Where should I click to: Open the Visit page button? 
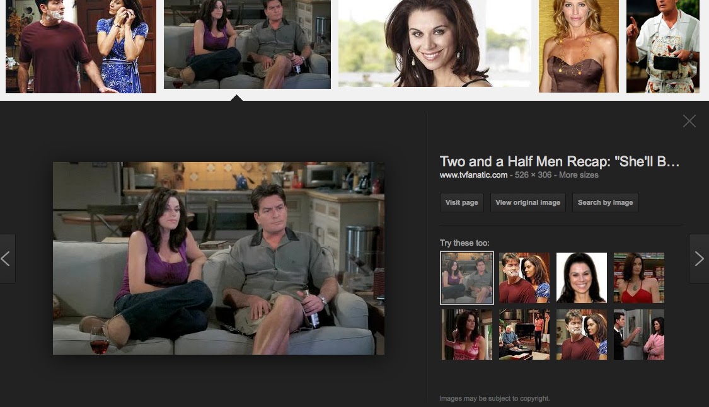pos(462,203)
